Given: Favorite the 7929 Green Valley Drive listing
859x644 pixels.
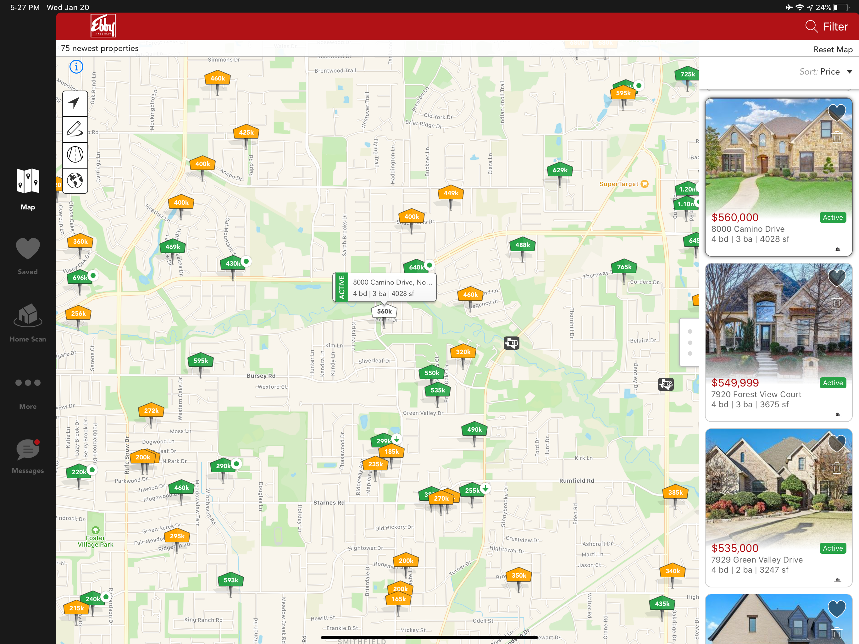Looking at the screenshot, I should 836,443.
